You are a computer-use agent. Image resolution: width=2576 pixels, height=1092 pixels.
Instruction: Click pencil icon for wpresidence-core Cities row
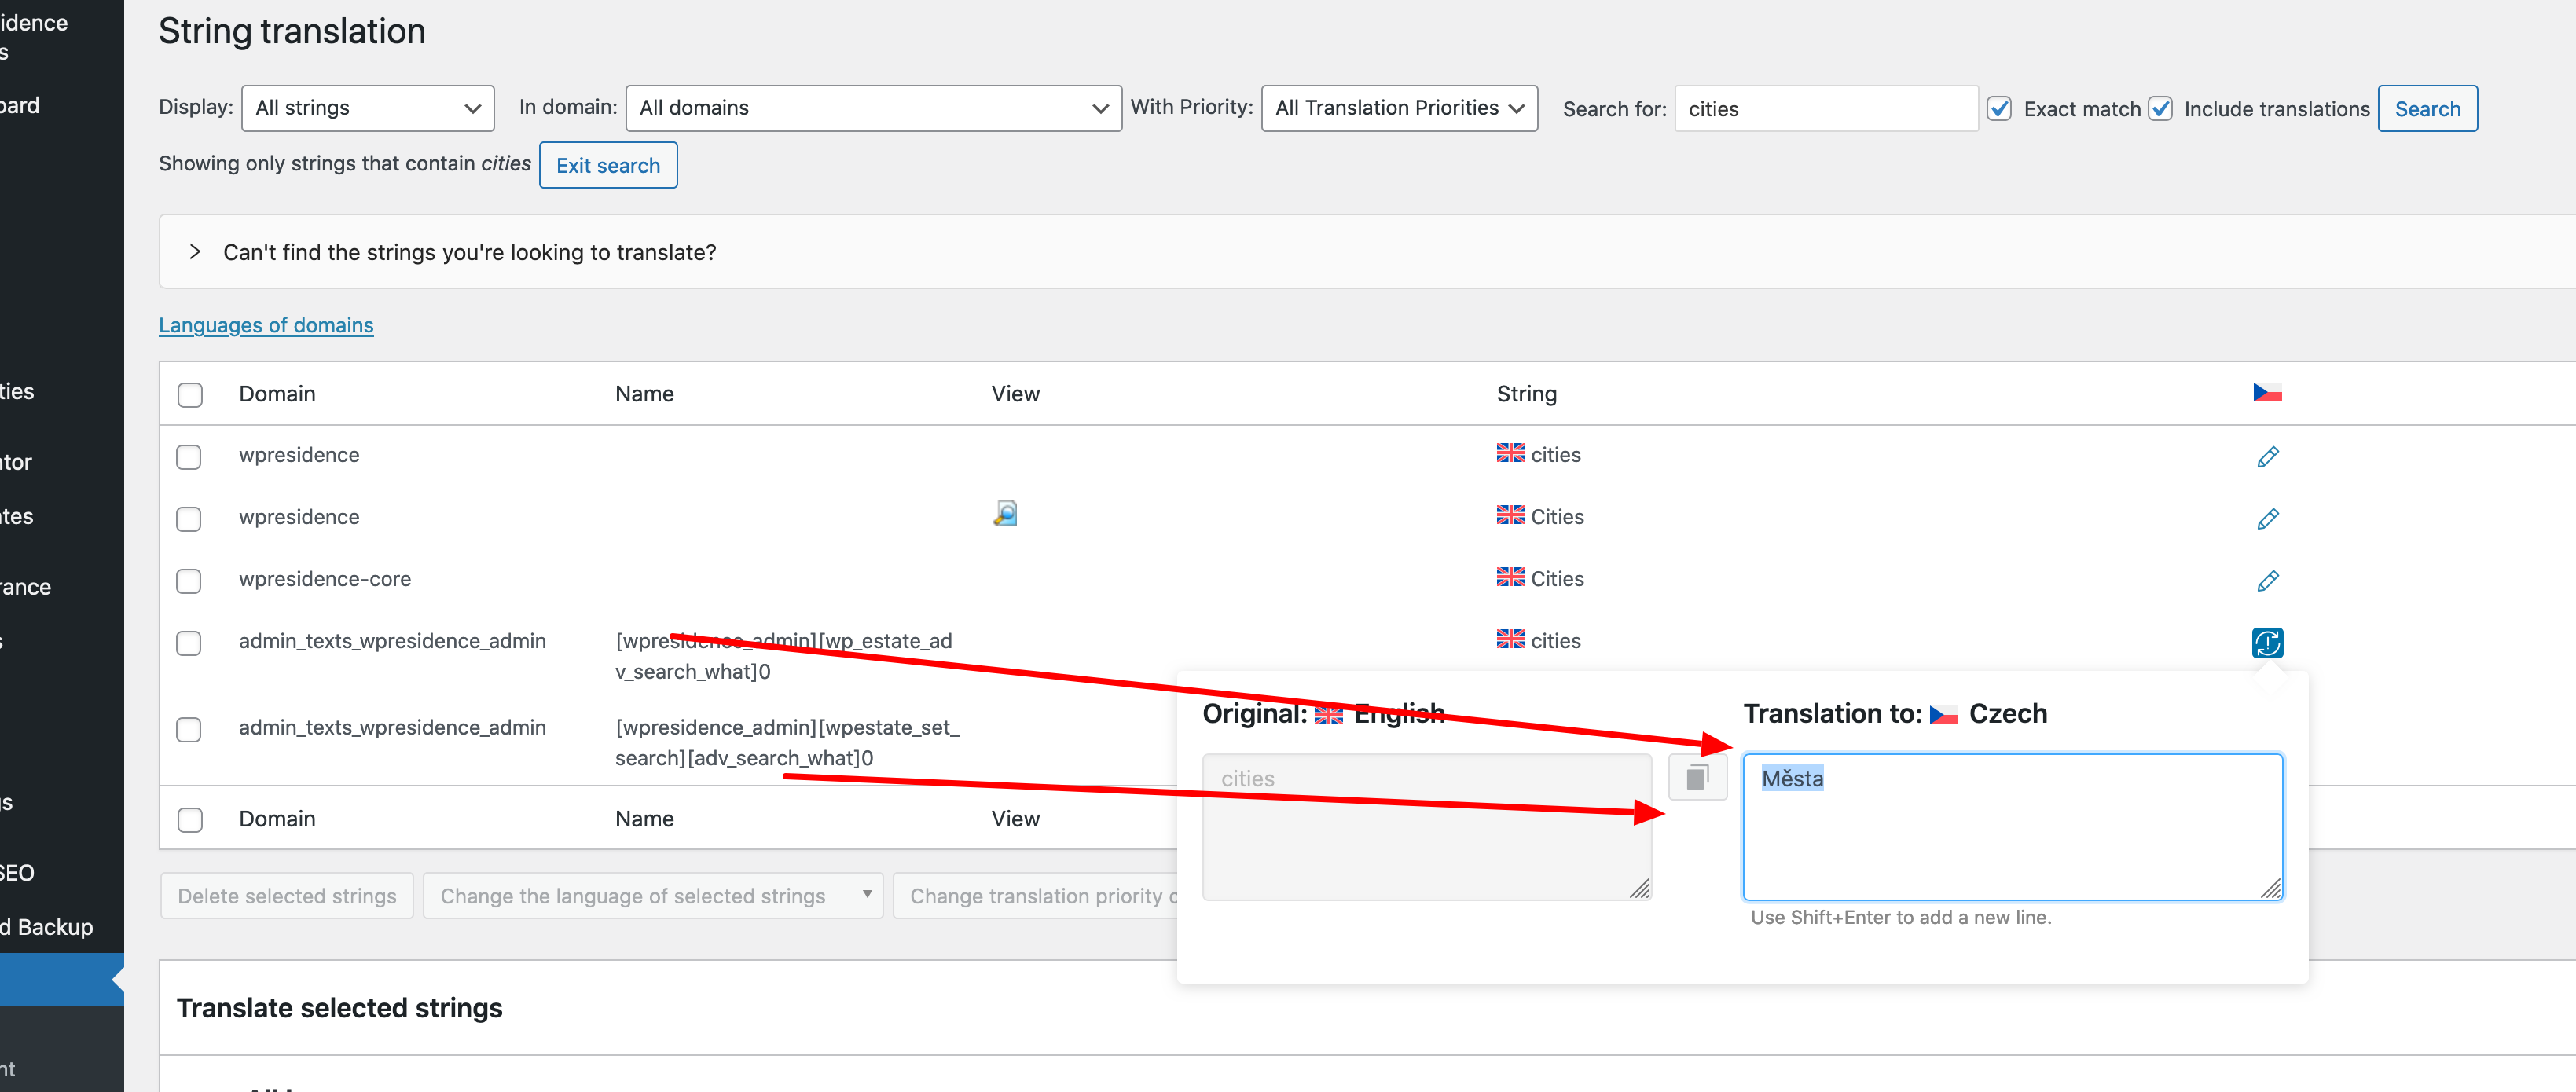(x=2267, y=580)
